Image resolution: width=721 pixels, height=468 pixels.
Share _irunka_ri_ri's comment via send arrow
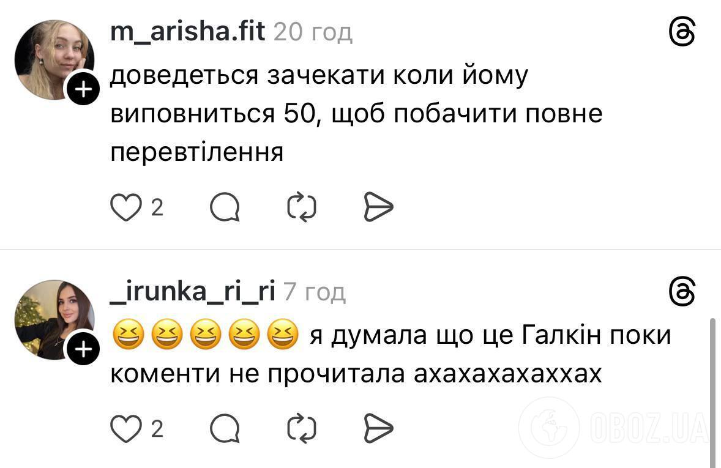coord(379,428)
